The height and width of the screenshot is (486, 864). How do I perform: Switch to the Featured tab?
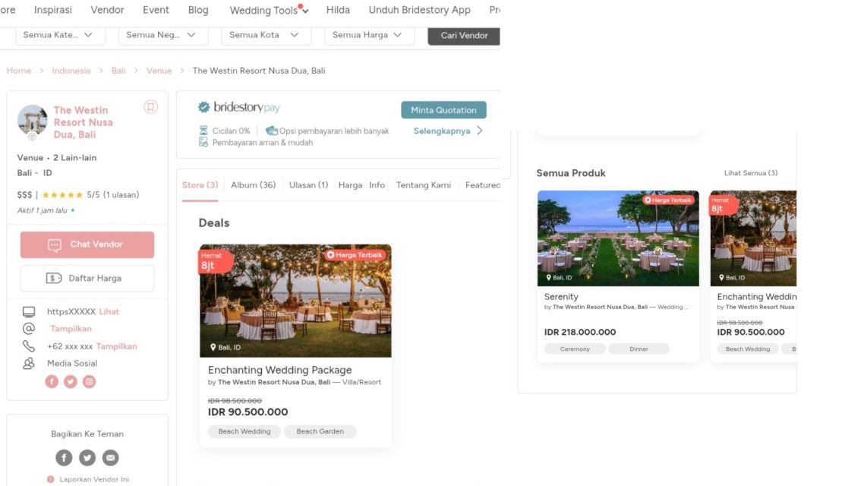tap(483, 185)
